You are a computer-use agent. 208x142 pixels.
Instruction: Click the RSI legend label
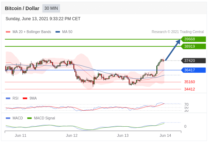[15, 98]
